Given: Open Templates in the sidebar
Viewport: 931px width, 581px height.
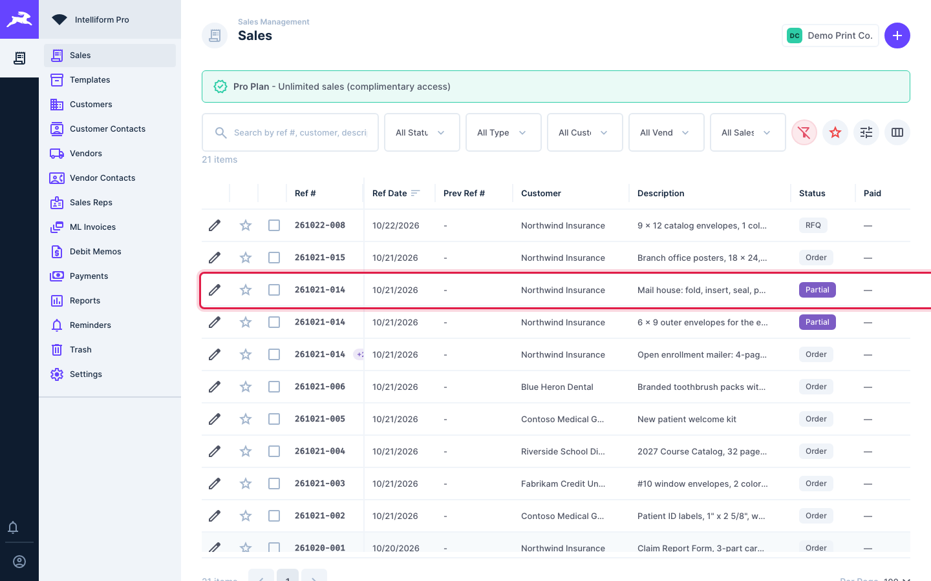Looking at the screenshot, I should pos(110,80).
